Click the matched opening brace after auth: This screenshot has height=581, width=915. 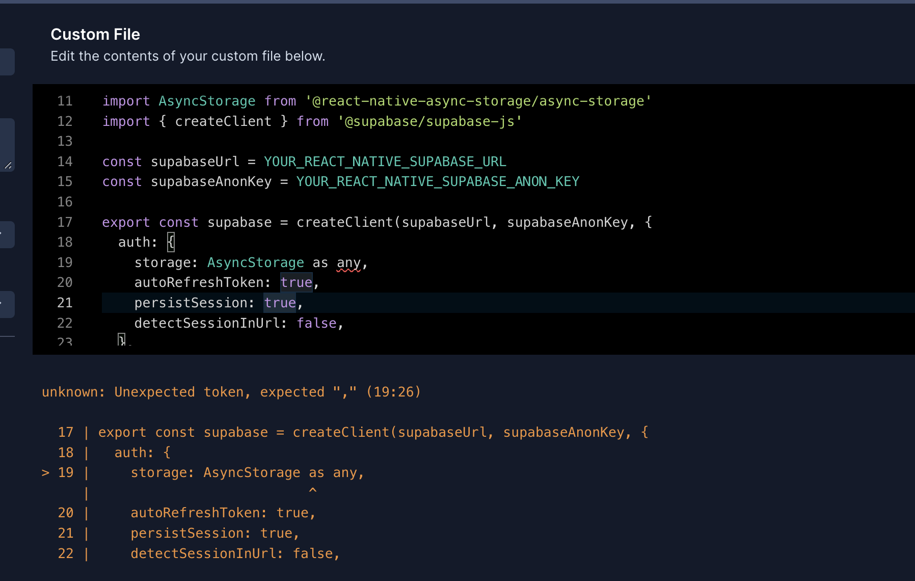coord(170,242)
